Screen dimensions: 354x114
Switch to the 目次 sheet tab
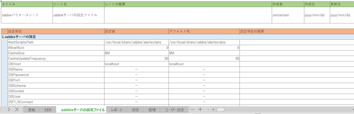[48, 110]
